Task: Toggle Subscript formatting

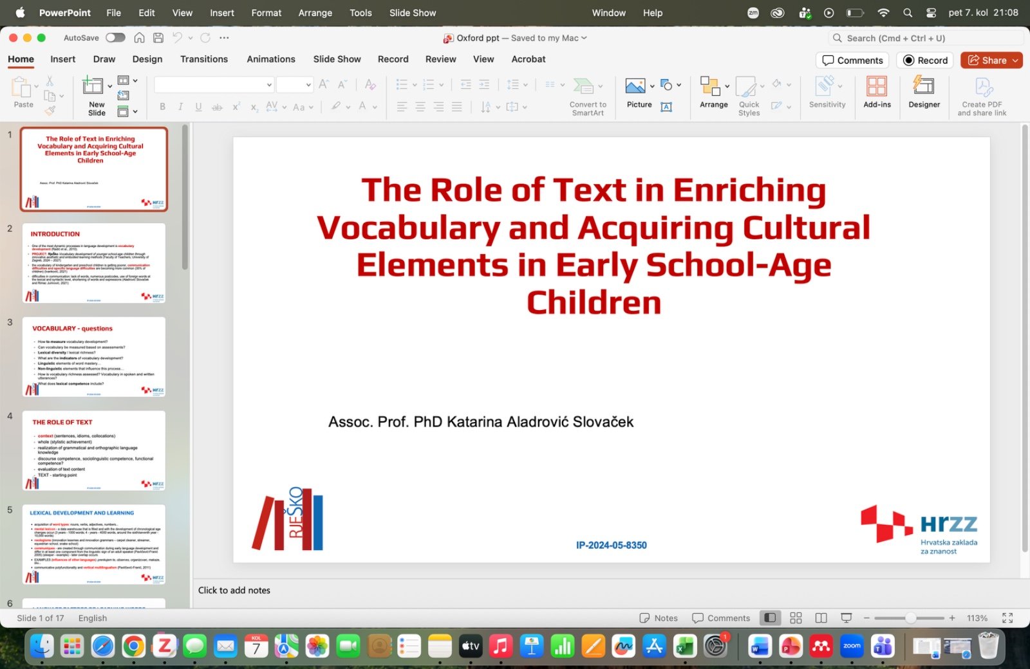Action: tap(254, 107)
